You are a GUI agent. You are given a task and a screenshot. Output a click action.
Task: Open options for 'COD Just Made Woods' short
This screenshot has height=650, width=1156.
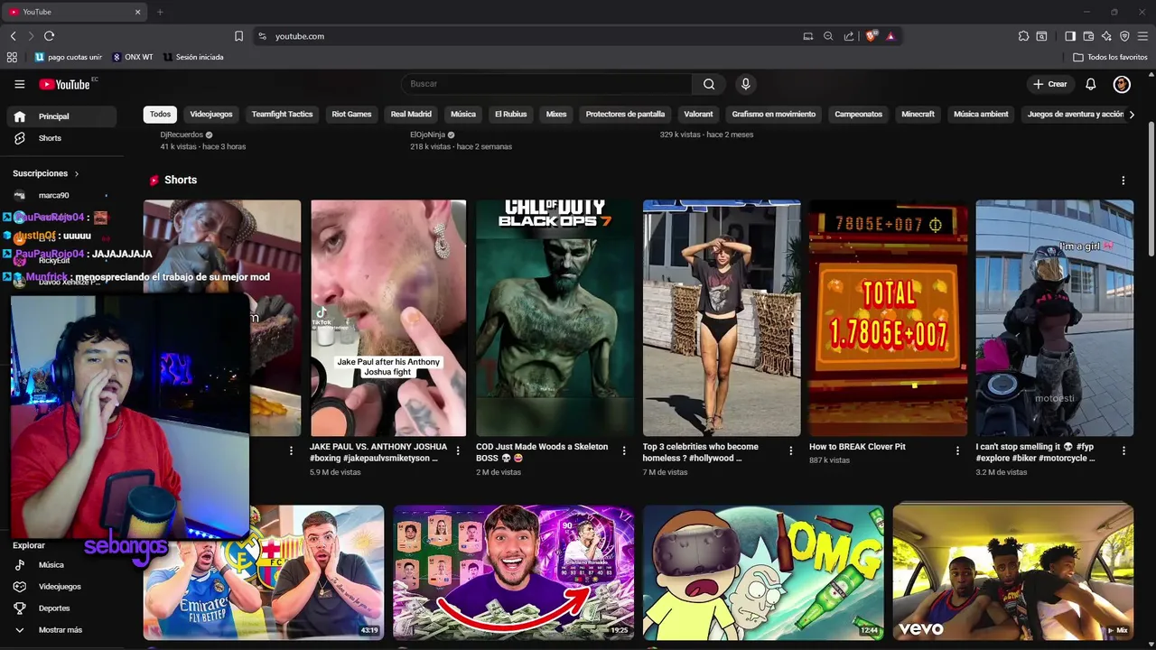624,450
